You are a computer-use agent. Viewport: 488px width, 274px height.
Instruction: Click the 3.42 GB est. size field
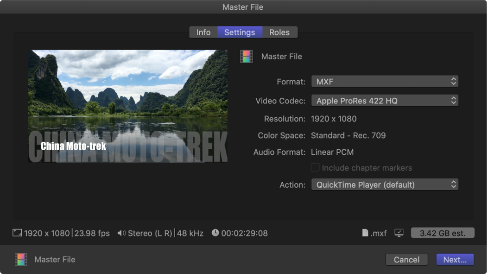443,233
